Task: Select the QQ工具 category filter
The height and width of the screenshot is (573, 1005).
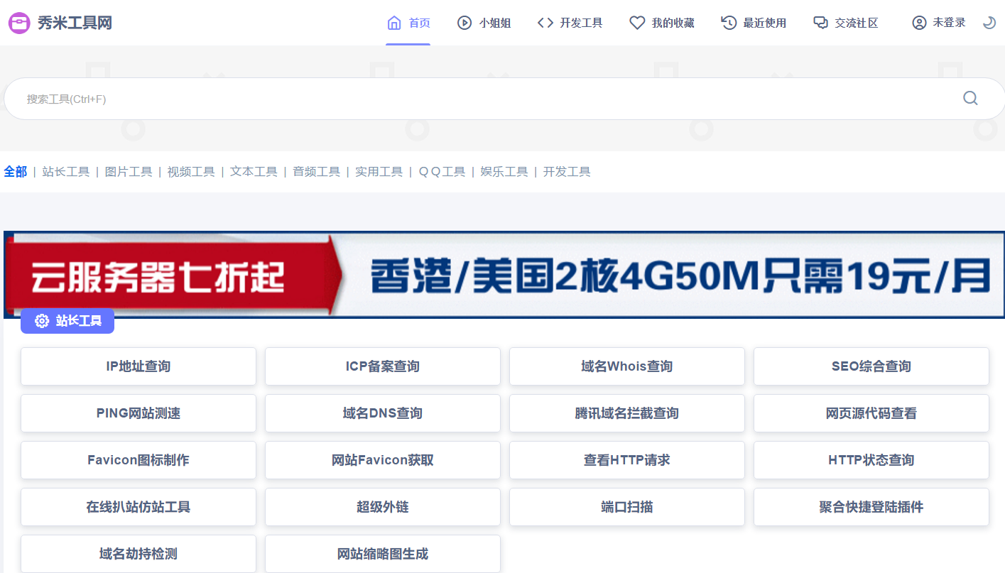Action: click(x=442, y=172)
